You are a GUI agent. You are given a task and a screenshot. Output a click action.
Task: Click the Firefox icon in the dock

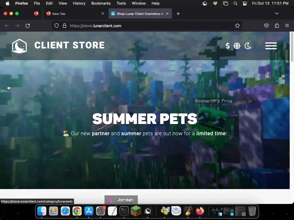[x=200, y=211]
